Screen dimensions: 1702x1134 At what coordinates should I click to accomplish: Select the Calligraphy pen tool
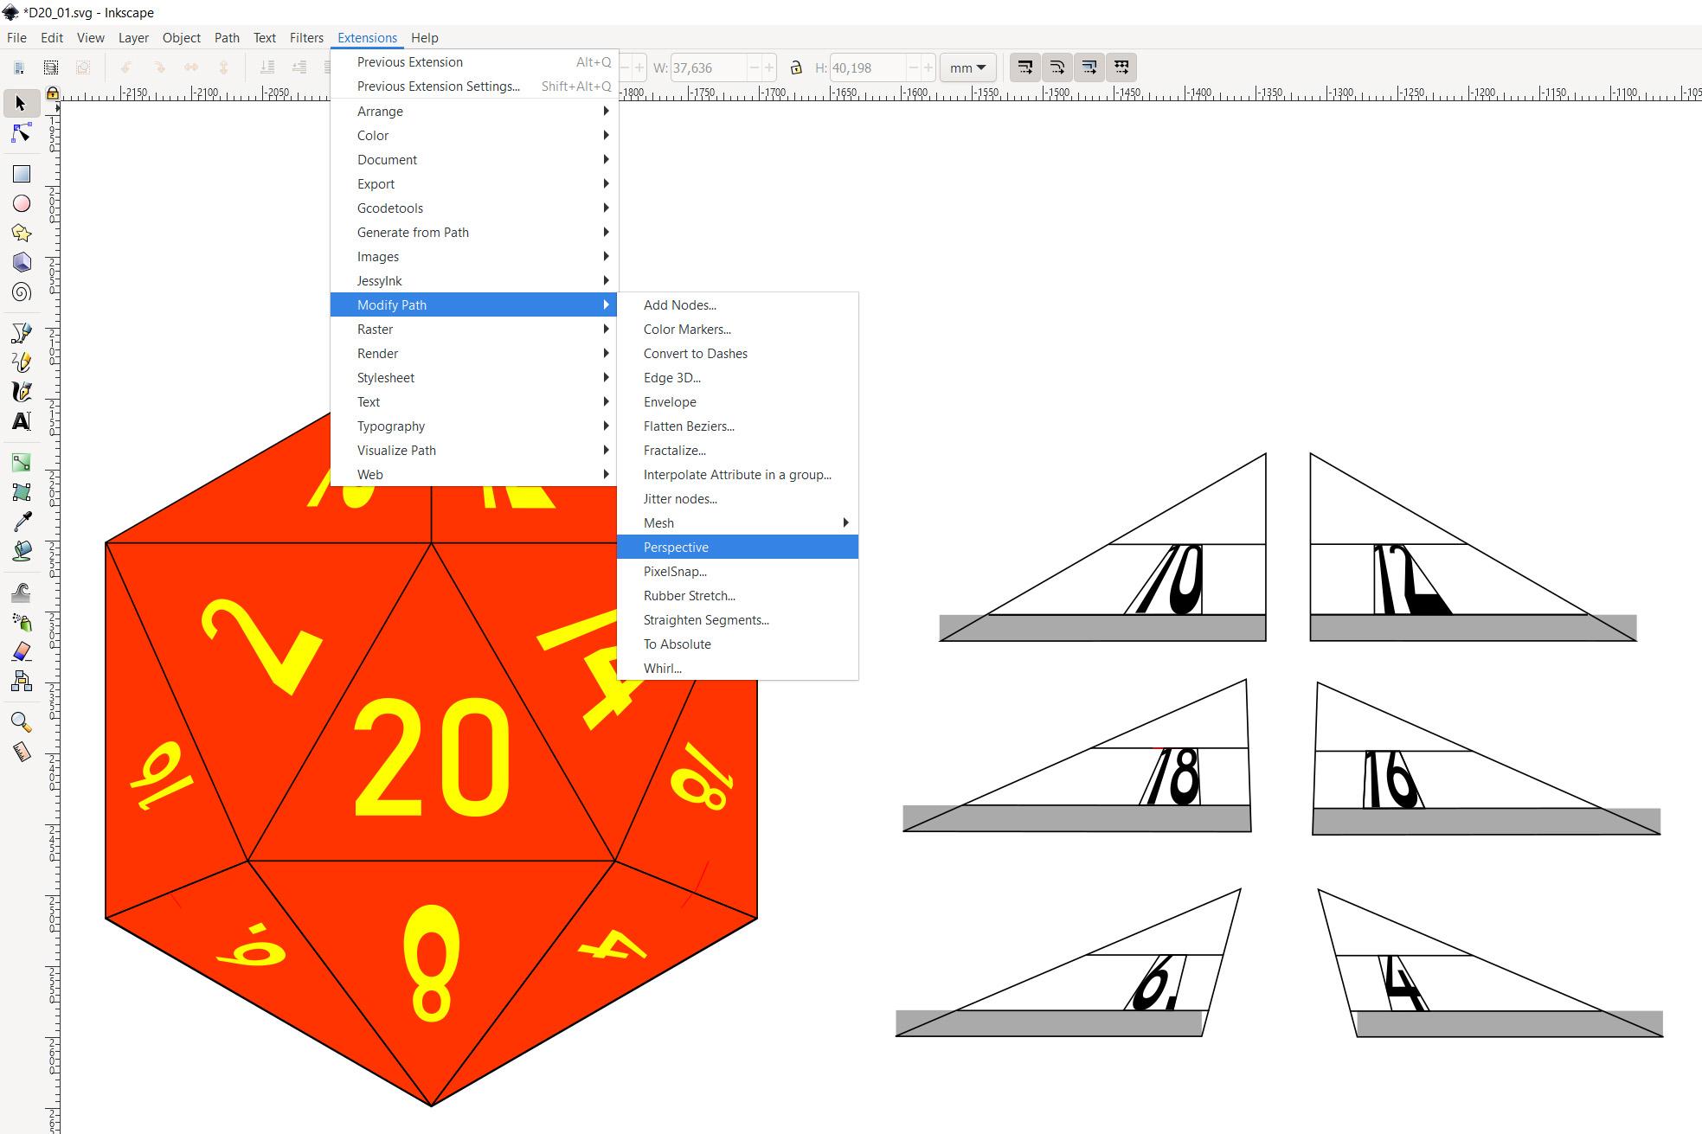click(x=21, y=391)
